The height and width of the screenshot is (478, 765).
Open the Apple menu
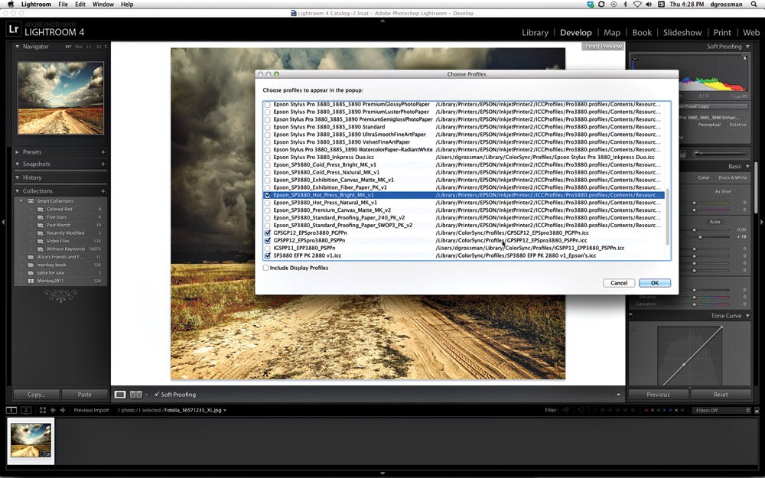pos(10,5)
